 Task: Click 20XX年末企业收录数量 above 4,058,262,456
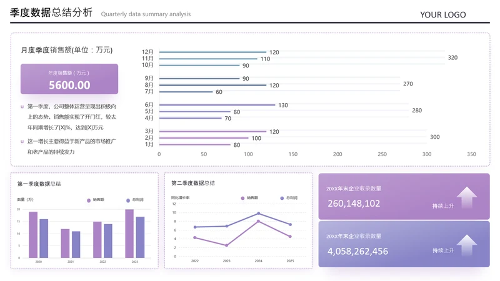(x=354, y=237)
